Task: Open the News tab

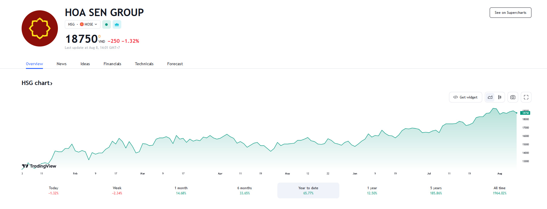Action: 61,64
